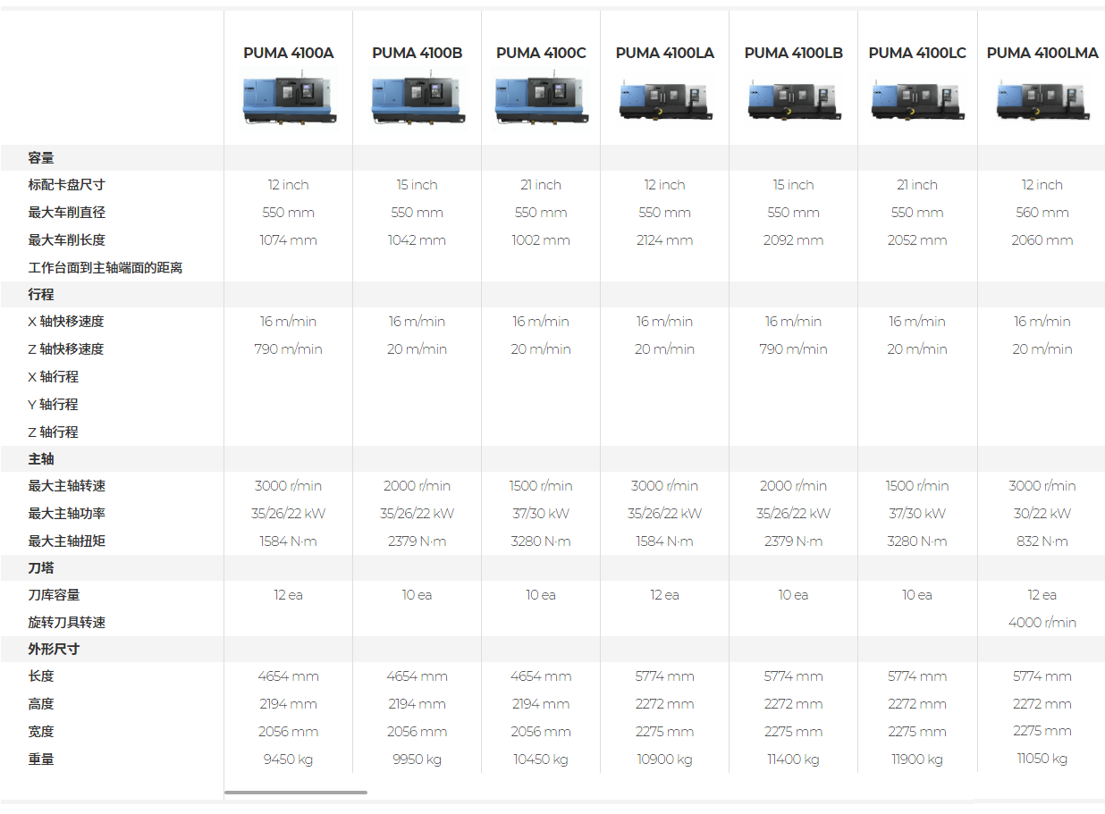The height and width of the screenshot is (814, 1105).
Task: Click the 最大车削长度 row label
Action: 66,240
